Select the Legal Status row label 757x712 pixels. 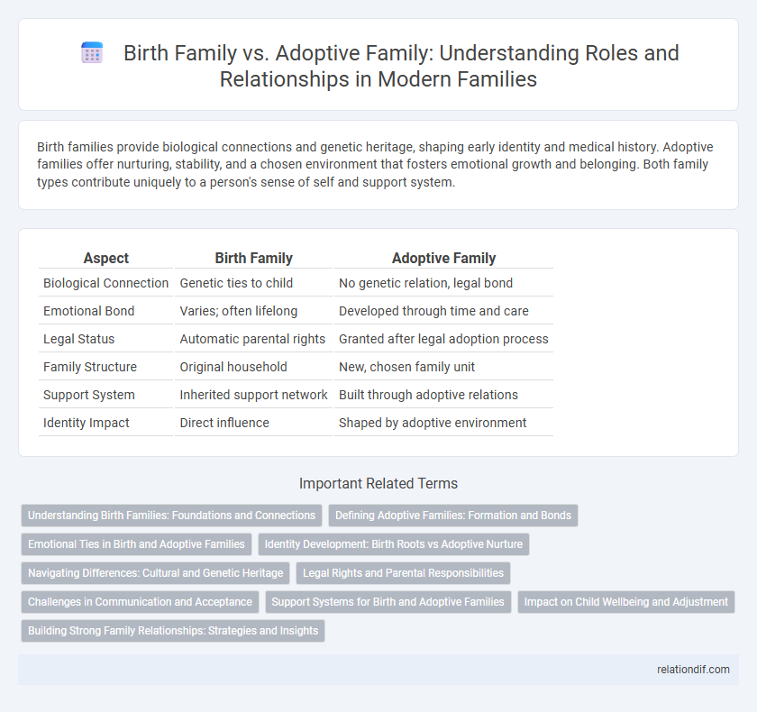(78, 339)
